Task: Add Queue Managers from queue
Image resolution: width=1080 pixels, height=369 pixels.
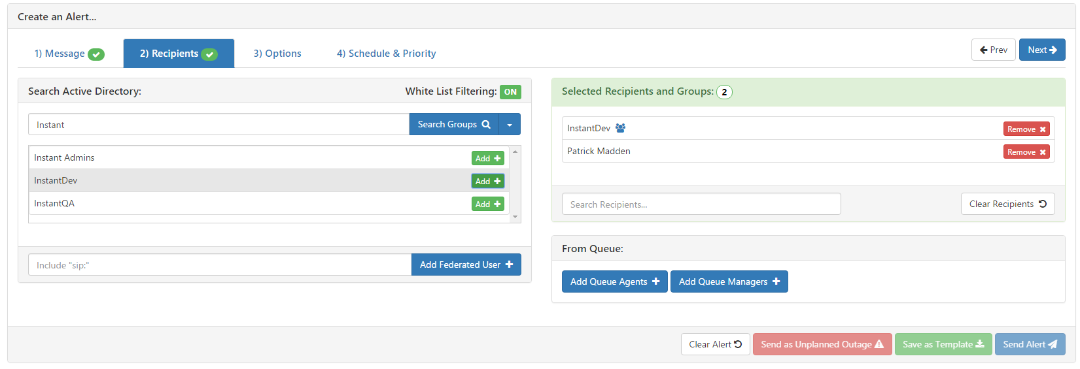Action: (729, 281)
